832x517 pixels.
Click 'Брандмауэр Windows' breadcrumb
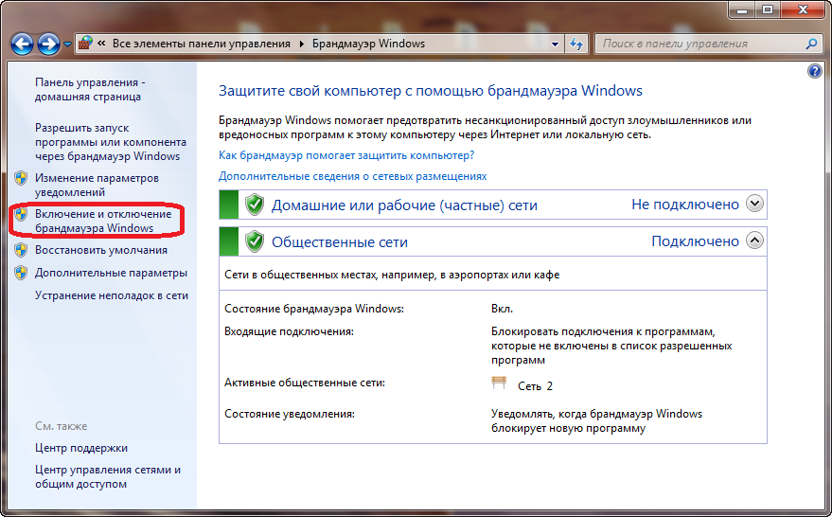coord(368,44)
